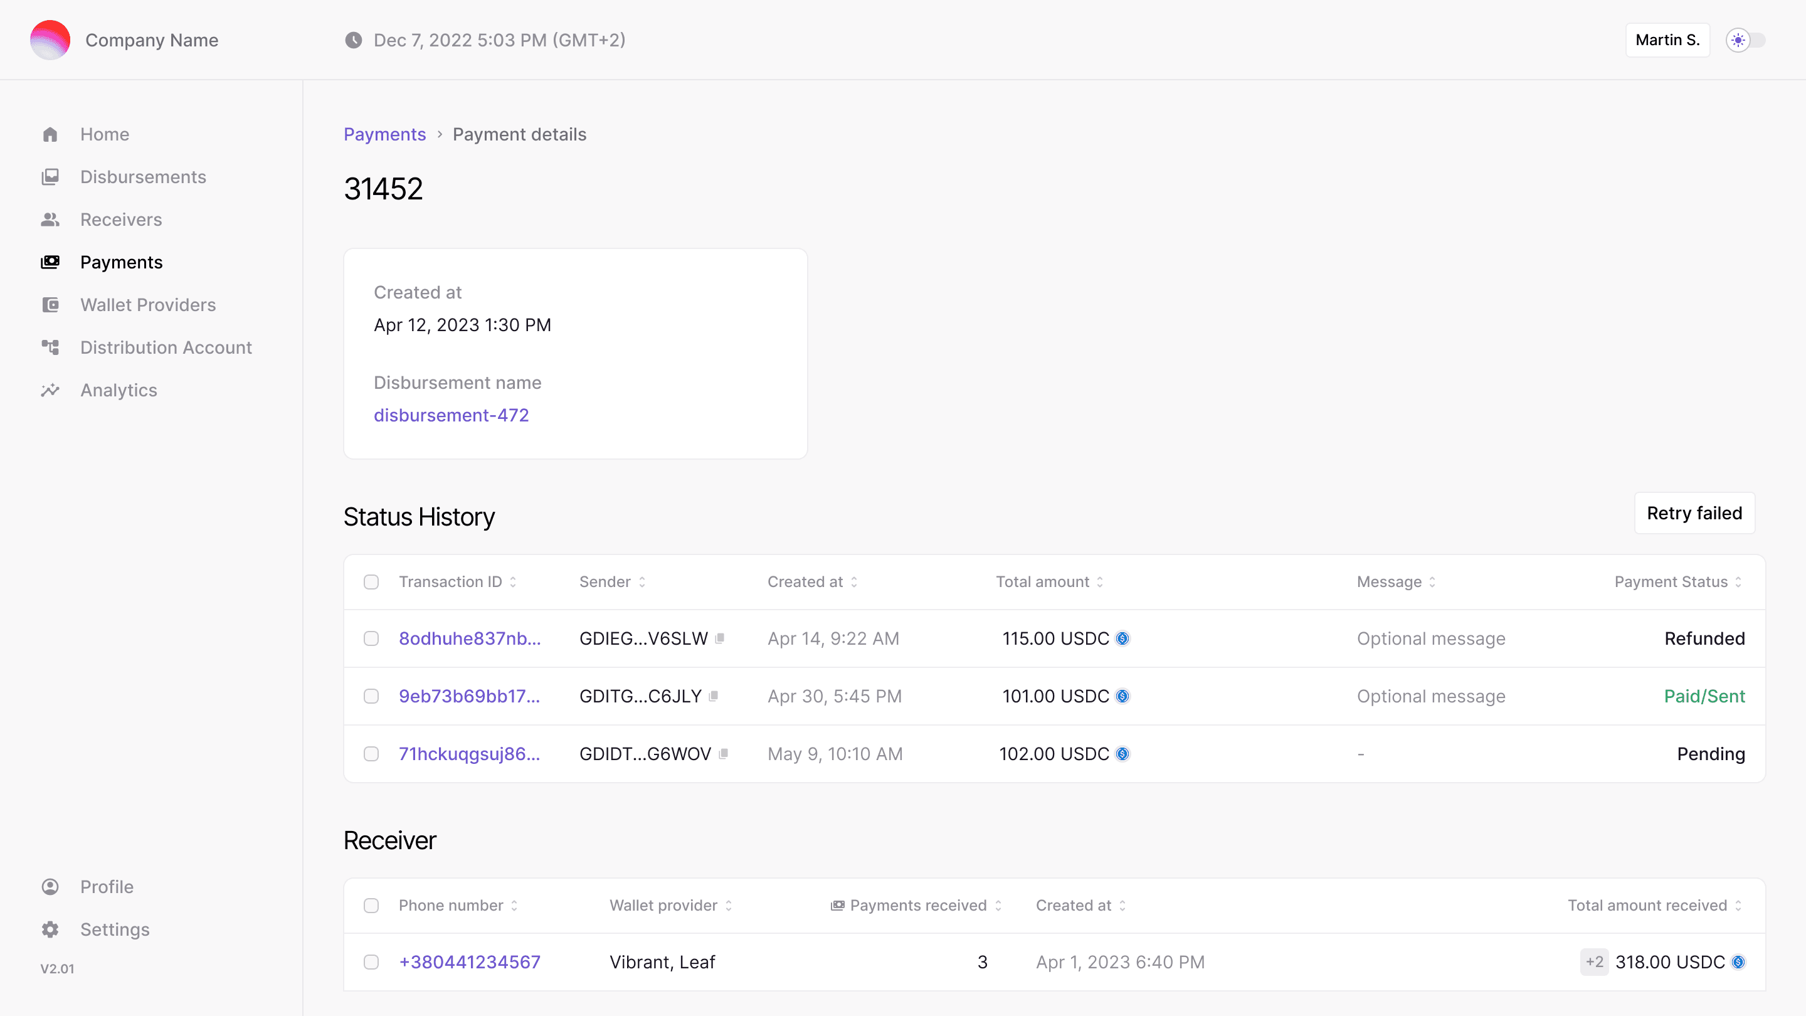Screen dimensions: 1806x1016
Task: Click USDC coin icon next to 102.00
Action: 1122,754
